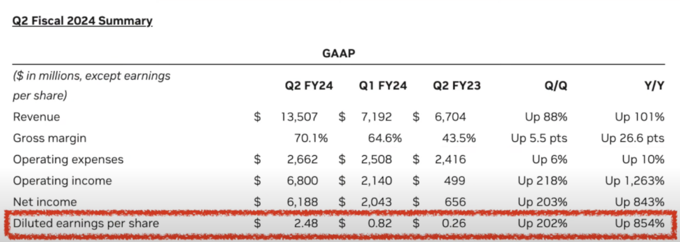Click the 70.1% gross margin value
This screenshot has height=242, width=680.
(311, 138)
